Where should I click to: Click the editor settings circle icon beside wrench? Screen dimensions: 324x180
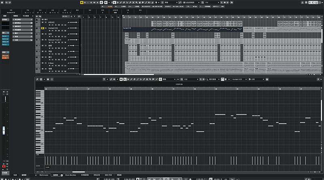[41, 79]
